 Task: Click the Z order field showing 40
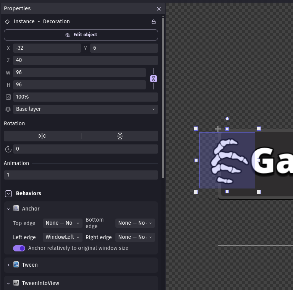coord(86,60)
